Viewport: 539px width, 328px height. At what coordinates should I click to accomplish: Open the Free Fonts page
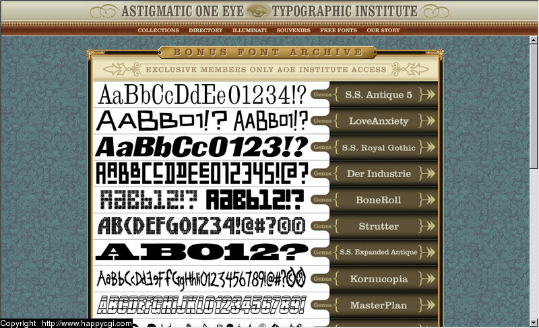[339, 30]
